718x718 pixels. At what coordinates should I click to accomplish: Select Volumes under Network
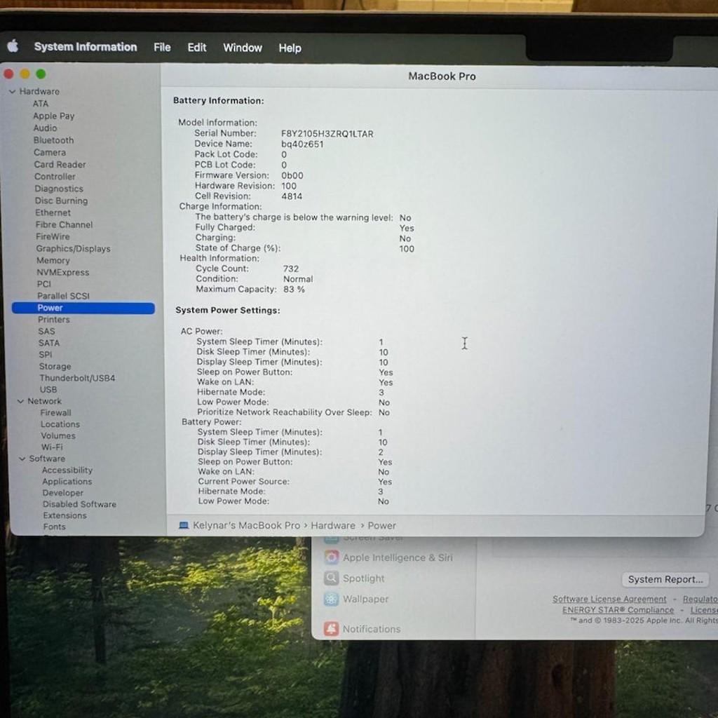(58, 435)
